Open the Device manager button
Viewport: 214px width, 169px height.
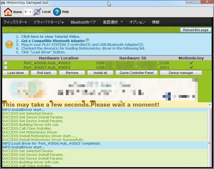pos(181,73)
